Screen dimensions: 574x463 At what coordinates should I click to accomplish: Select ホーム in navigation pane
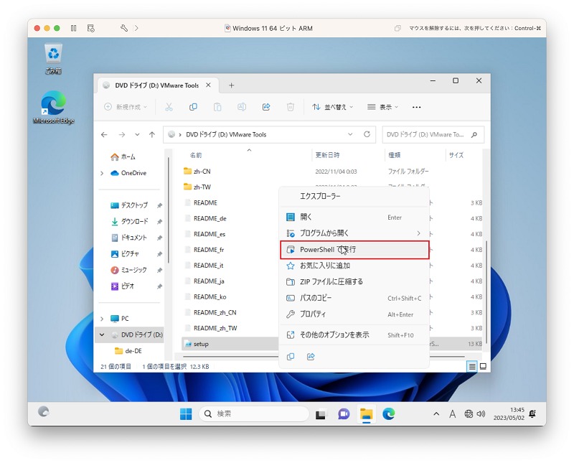coord(123,156)
